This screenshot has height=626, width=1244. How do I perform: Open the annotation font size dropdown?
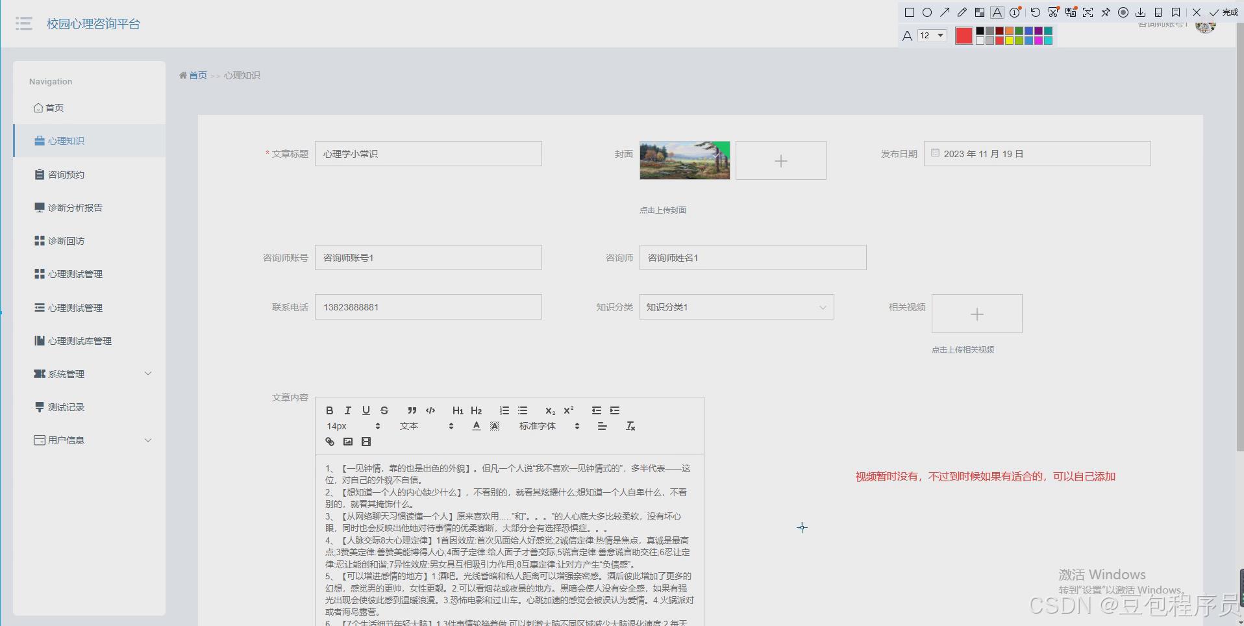coord(933,35)
